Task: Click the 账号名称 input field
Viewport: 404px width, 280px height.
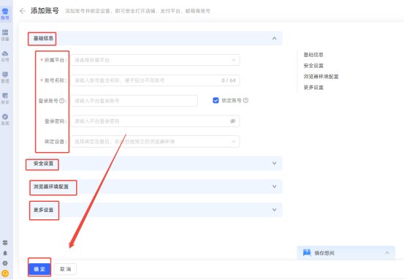Action: [155, 80]
